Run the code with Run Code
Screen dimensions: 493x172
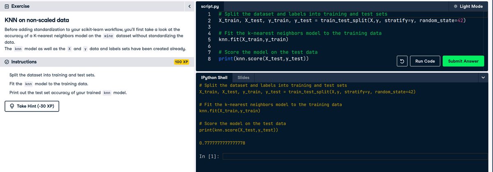click(x=425, y=61)
